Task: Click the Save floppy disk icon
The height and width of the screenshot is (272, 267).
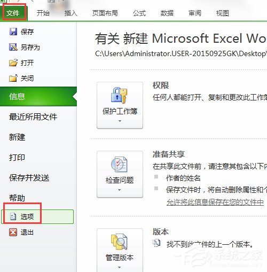Action: (x=13, y=32)
